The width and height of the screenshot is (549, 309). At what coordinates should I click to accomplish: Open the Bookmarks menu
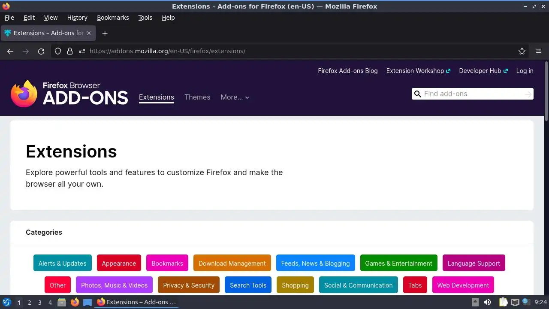click(113, 18)
